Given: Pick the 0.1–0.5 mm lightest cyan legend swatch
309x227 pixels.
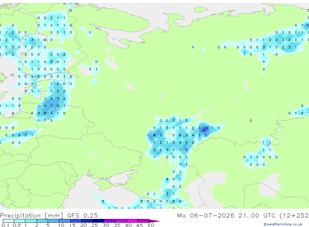Looking at the screenshot, I should (x=8, y=221).
